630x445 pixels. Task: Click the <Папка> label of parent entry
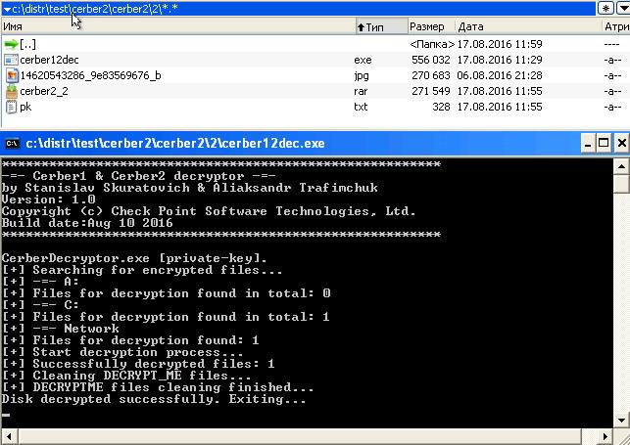tap(432, 44)
